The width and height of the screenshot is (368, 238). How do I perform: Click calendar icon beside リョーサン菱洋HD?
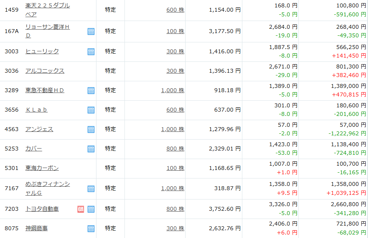[x=91, y=31]
